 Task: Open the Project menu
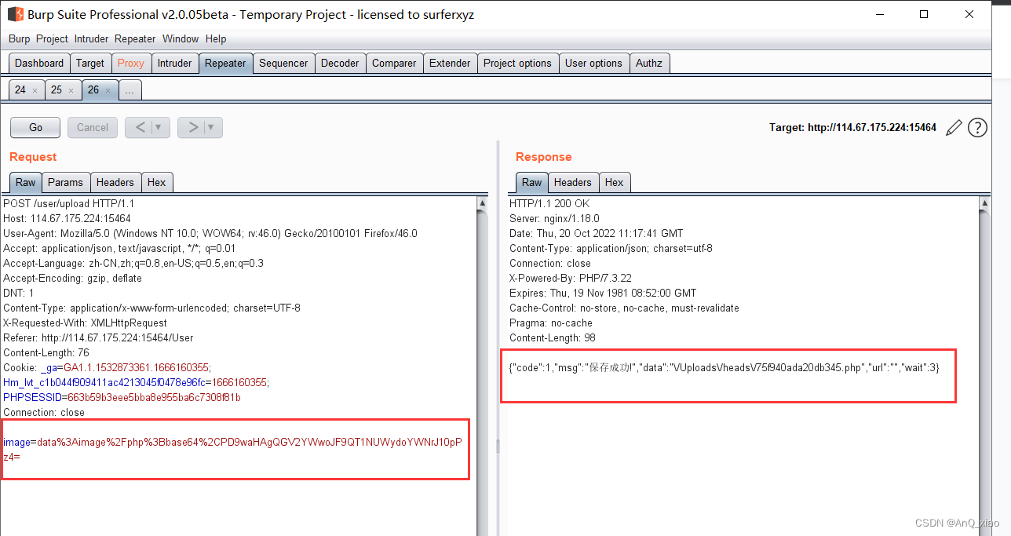point(52,38)
